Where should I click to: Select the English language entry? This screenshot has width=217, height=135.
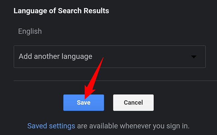(x=30, y=31)
